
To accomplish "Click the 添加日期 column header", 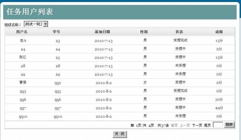I will coord(102,32).
